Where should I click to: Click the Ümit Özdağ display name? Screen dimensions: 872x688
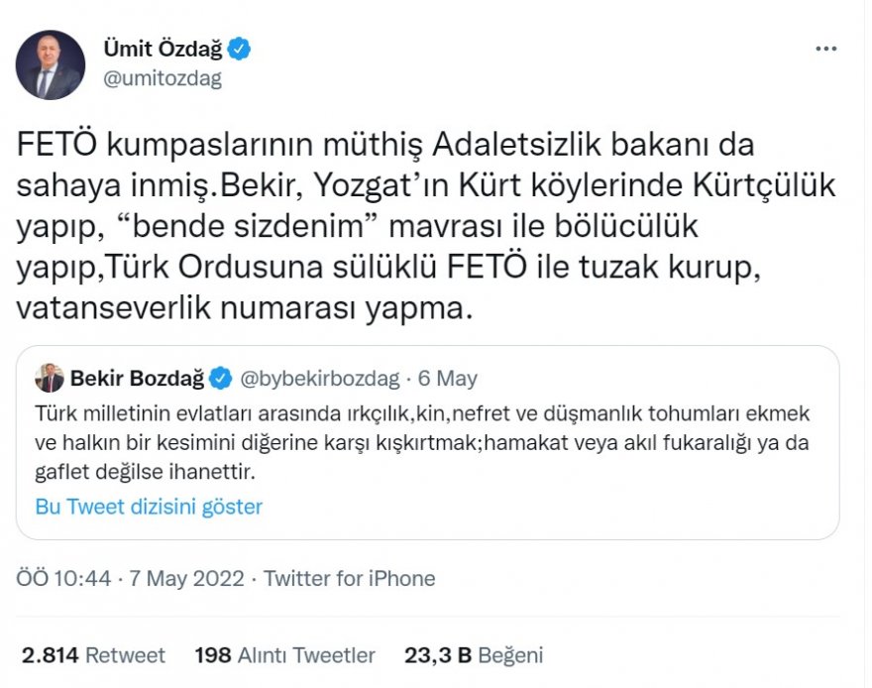click(x=161, y=47)
